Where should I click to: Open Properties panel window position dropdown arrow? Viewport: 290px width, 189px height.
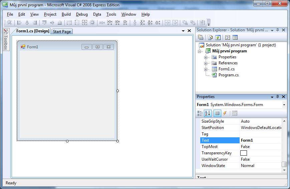point(272,97)
